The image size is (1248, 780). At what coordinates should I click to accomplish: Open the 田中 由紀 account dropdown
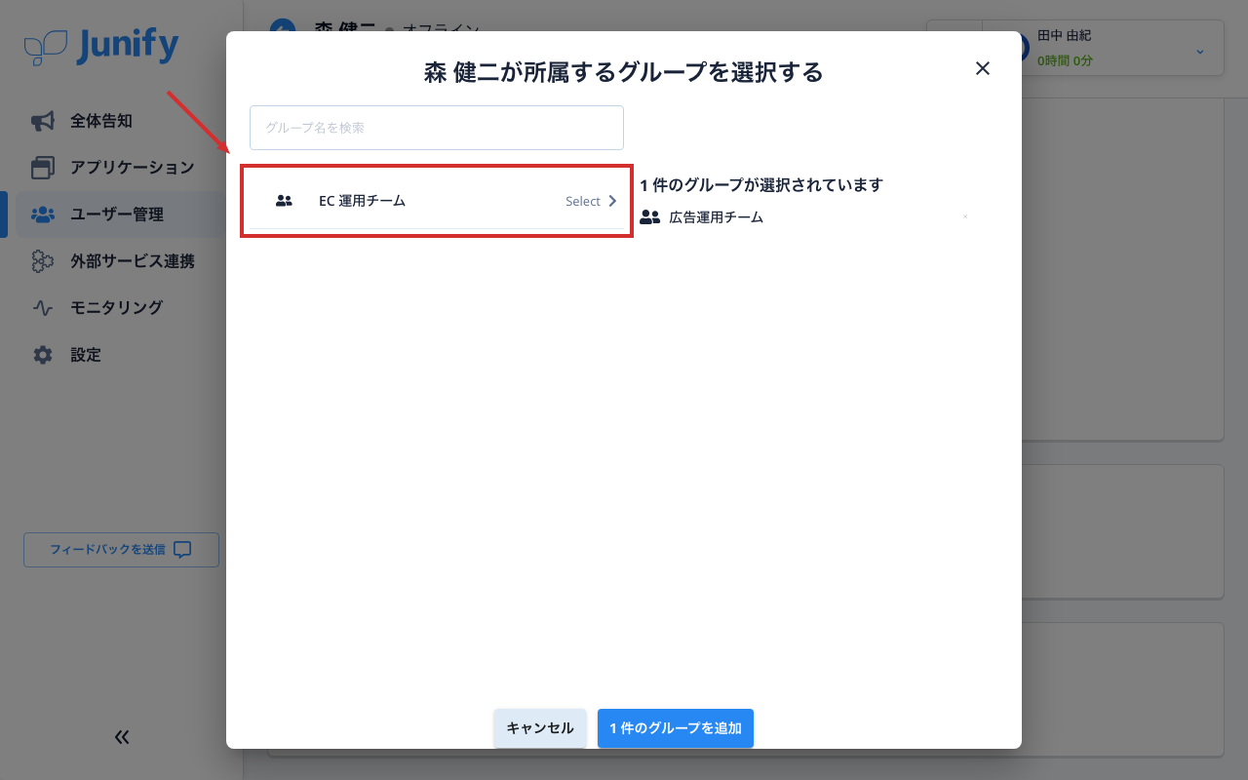tap(1199, 51)
